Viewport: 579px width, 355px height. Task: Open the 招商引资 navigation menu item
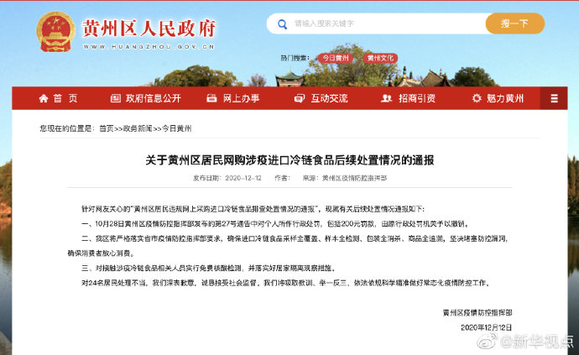pyautogui.click(x=417, y=98)
